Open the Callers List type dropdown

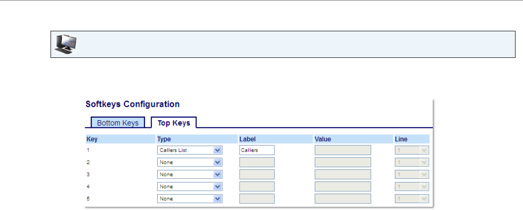click(189, 150)
